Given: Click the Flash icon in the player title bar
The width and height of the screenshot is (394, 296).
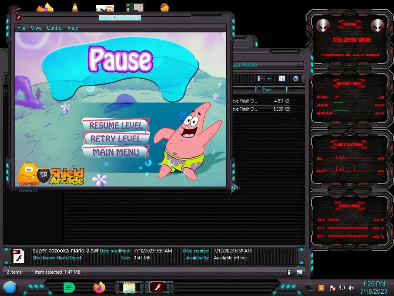Looking at the screenshot, I should click(18, 18).
